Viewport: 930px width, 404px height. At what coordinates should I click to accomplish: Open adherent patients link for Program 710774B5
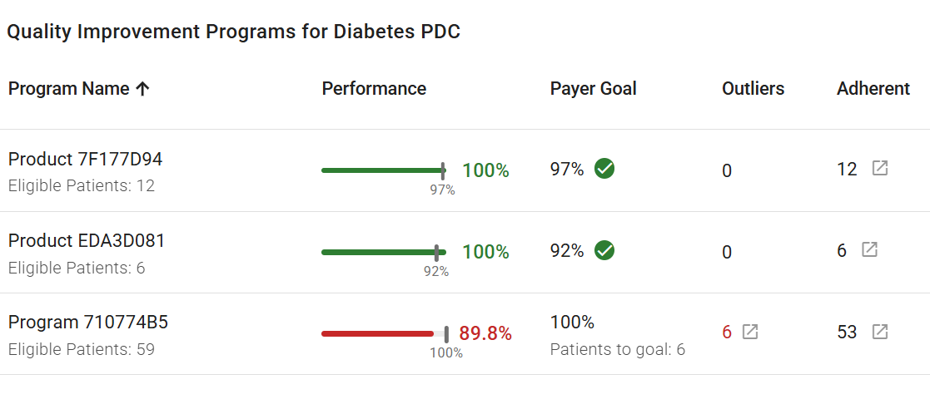pos(879,331)
